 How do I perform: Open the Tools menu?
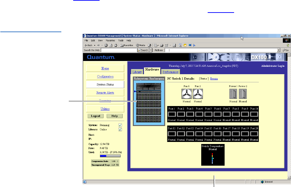[121, 40]
